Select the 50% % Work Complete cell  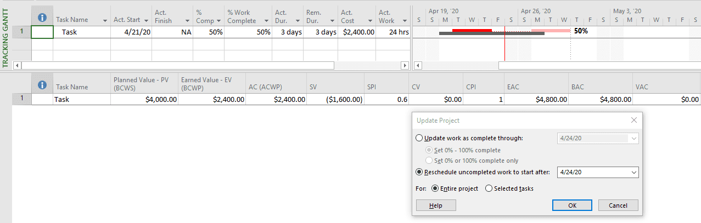[249, 32]
